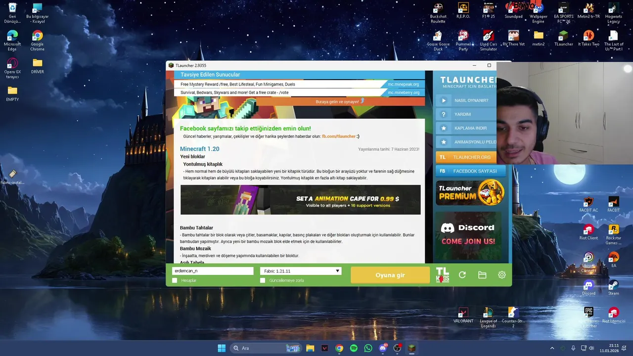Launch It Takes Two desktop shortcut
633x356 pixels.
588,39
